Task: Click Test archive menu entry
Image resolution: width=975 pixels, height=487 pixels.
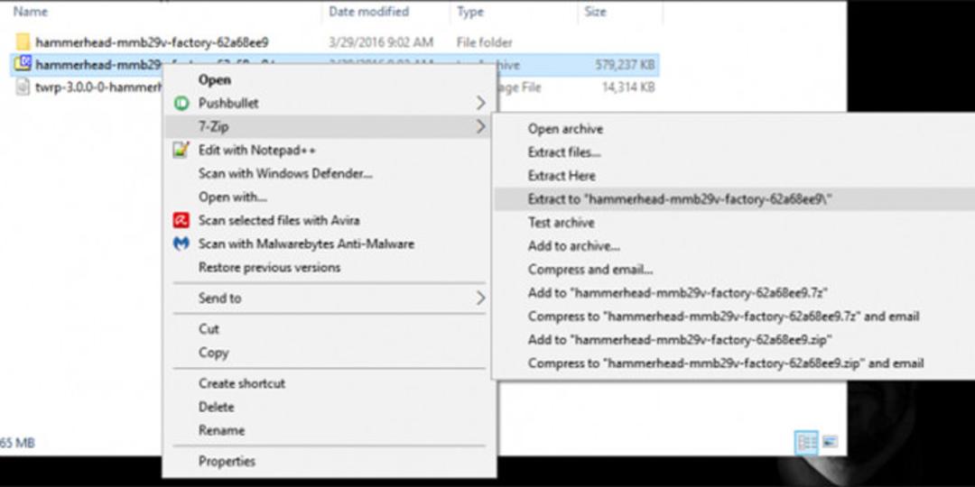Action: [561, 223]
